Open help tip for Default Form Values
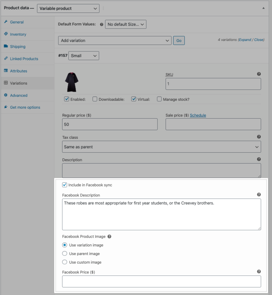The height and width of the screenshot is (295, 272). pos(102,24)
